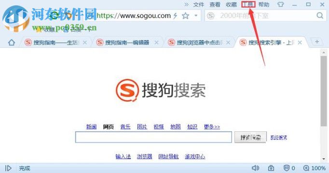Expand the hidden menu chevron

click(186, 4)
